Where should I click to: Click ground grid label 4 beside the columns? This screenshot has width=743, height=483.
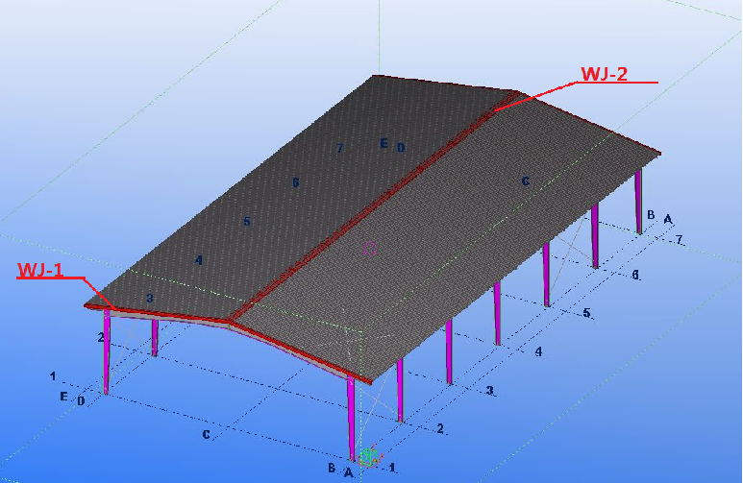click(538, 351)
